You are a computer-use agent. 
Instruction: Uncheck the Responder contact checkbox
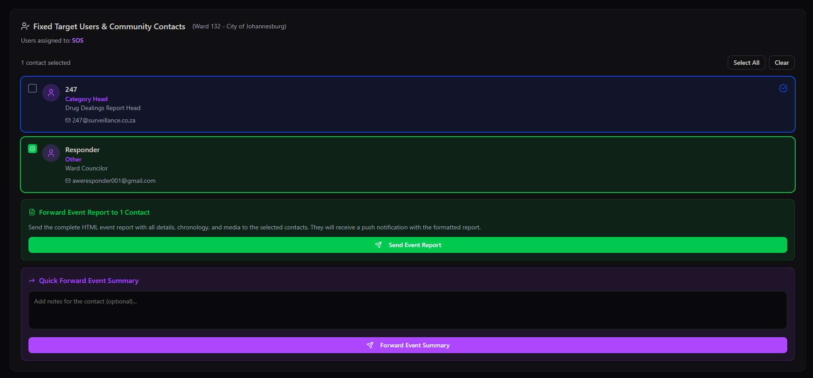pyautogui.click(x=32, y=149)
